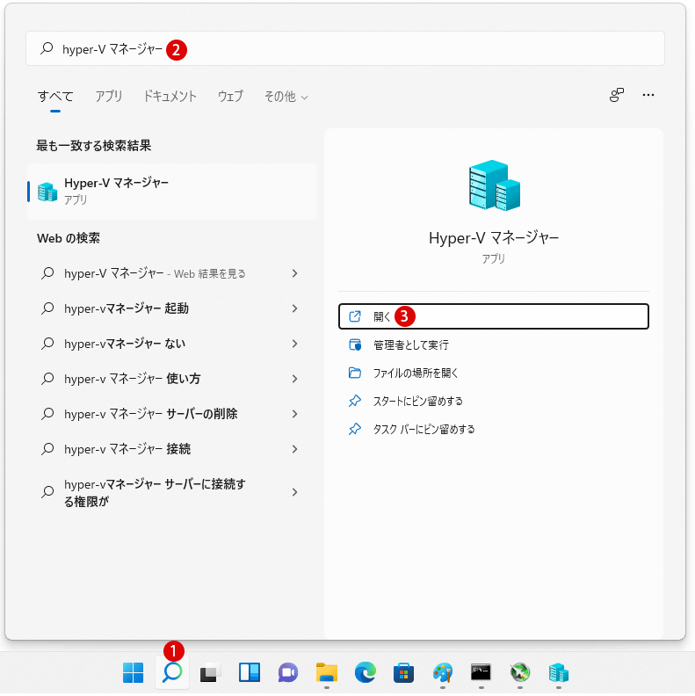Click the large Hyper-V マネージャー icon in preview

[494, 185]
